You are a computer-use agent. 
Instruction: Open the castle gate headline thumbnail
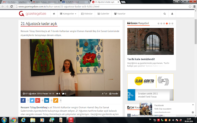point(151,41)
